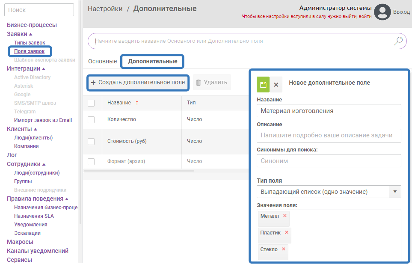Image resolution: width=412 pixels, height=264 pixels.
Task: Remove the 'Металл' value with red X
Action: pos(285,216)
